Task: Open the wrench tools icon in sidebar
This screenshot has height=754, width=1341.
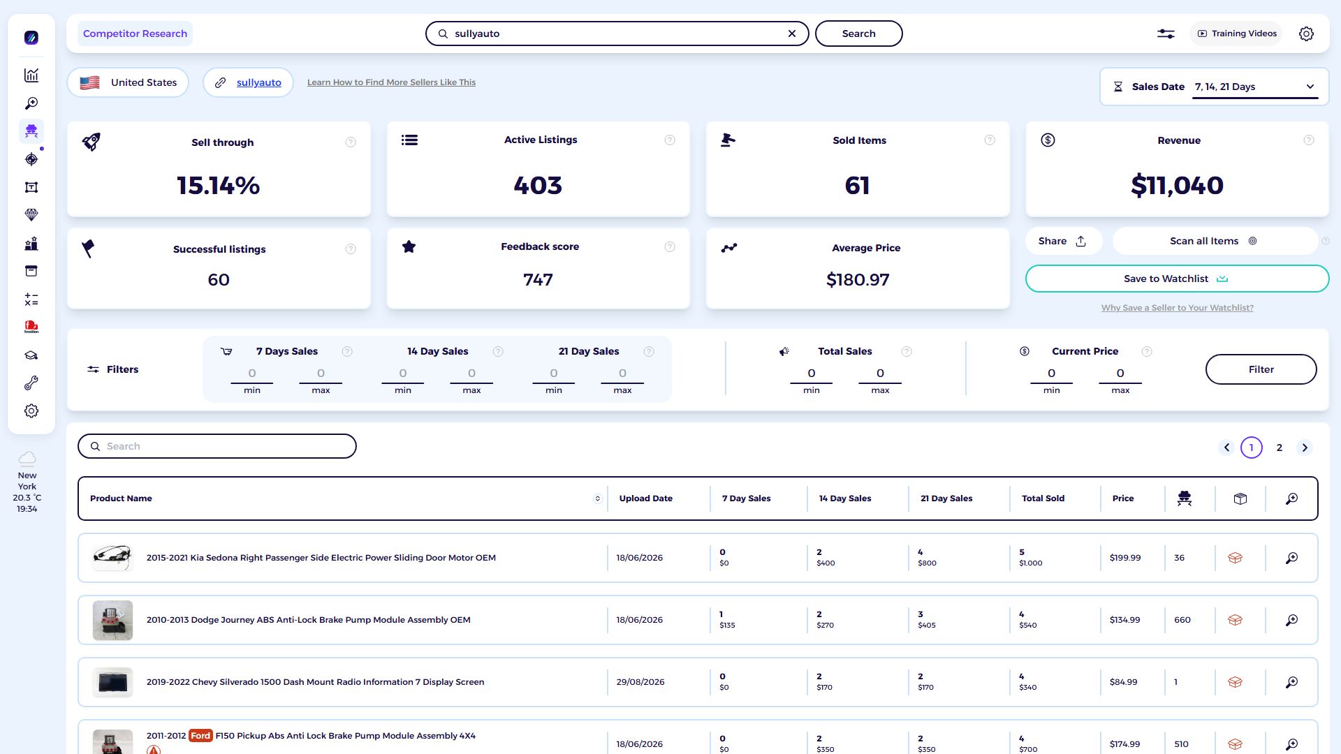Action: (31, 383)
